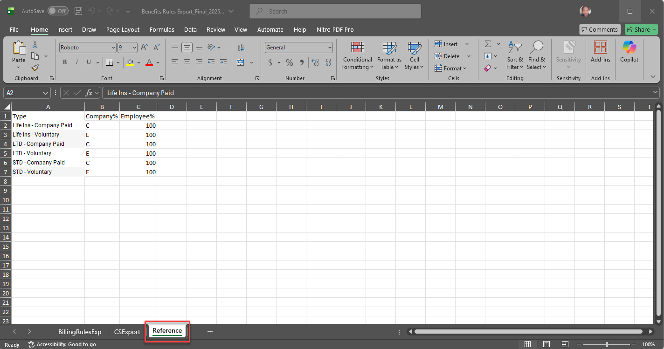Toggle the AutoSave switch
The height and width of the screenshot is (349, 664).
click(58, 11)
